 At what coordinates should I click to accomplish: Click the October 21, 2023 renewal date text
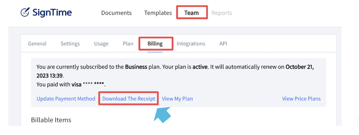300,67
